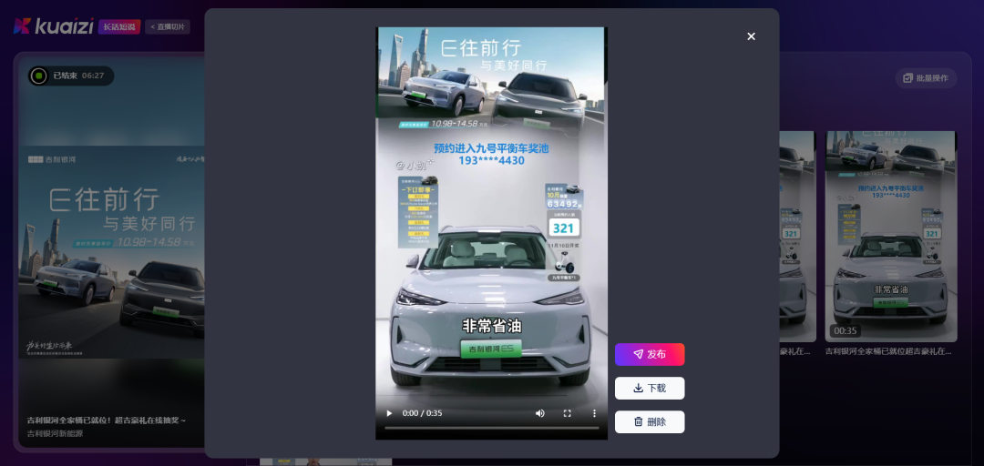Close the video preview dialog

751,36
